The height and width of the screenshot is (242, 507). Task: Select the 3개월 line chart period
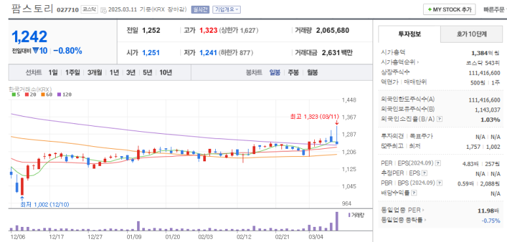[x=94, y=73]
